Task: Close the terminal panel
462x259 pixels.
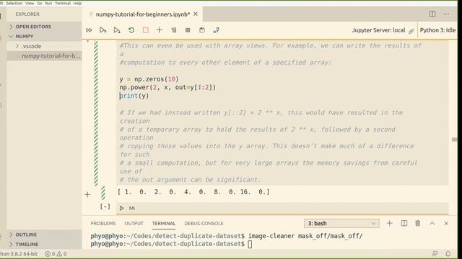Action: (x=446, y=224)
